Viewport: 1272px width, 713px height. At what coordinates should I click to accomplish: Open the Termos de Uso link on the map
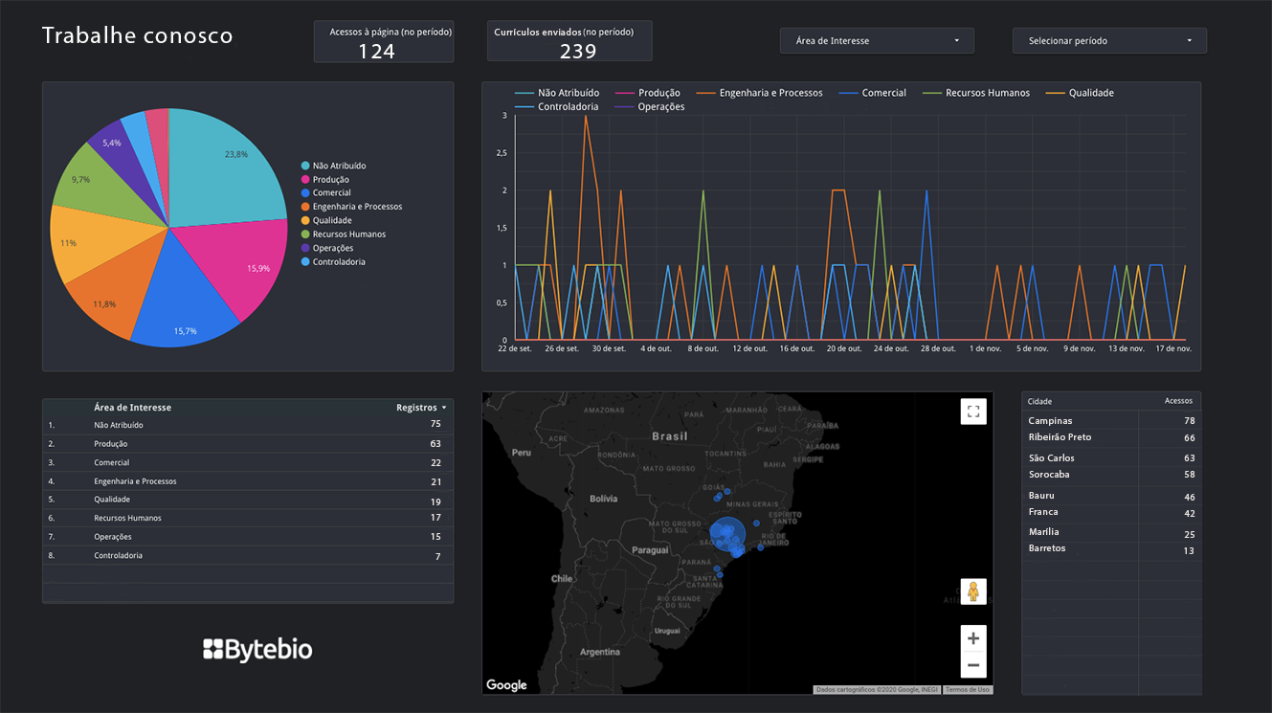pos(967,688)
